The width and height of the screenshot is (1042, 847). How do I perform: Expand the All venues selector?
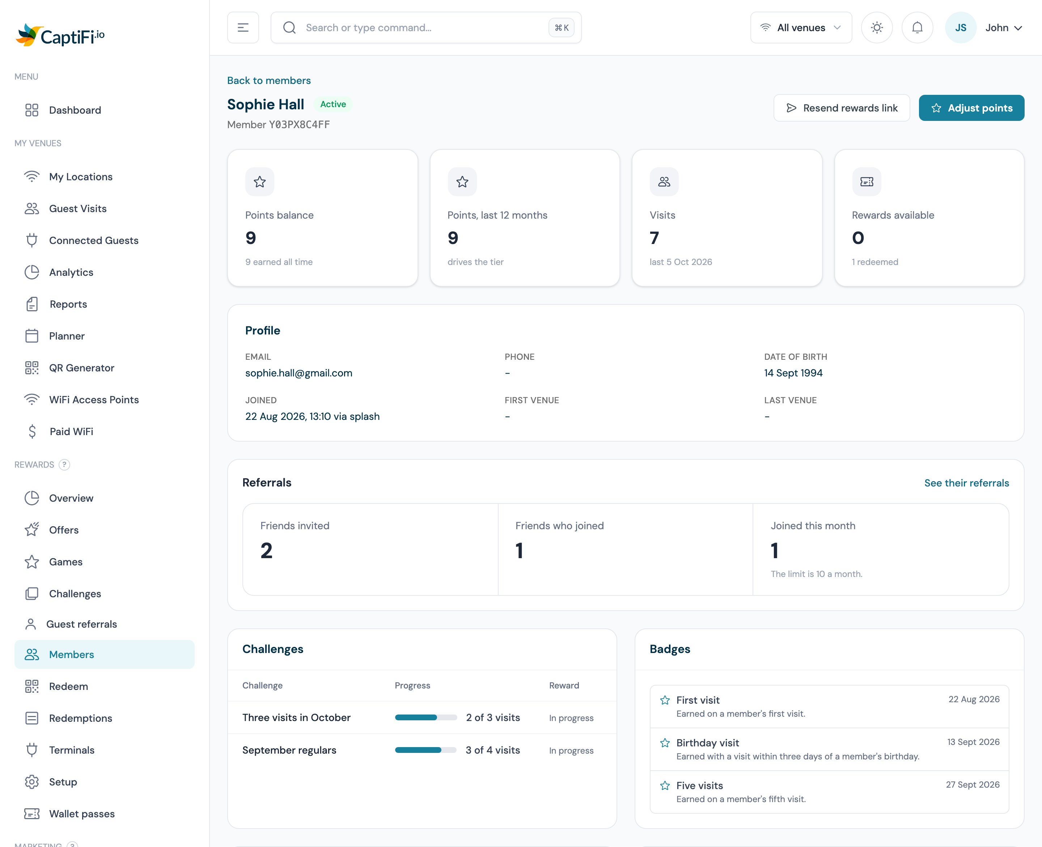[x=801, y=28]
